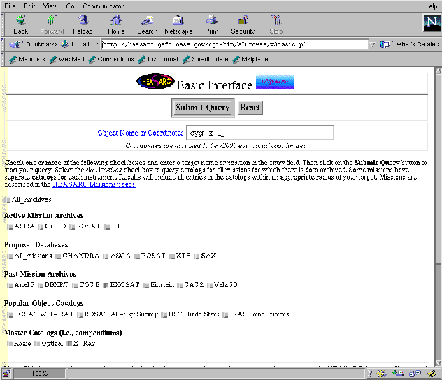Viewport: 442px width, 380px height.
Task: Open the WebMail personal toolbar link
Action: click(x=67, y=59)
